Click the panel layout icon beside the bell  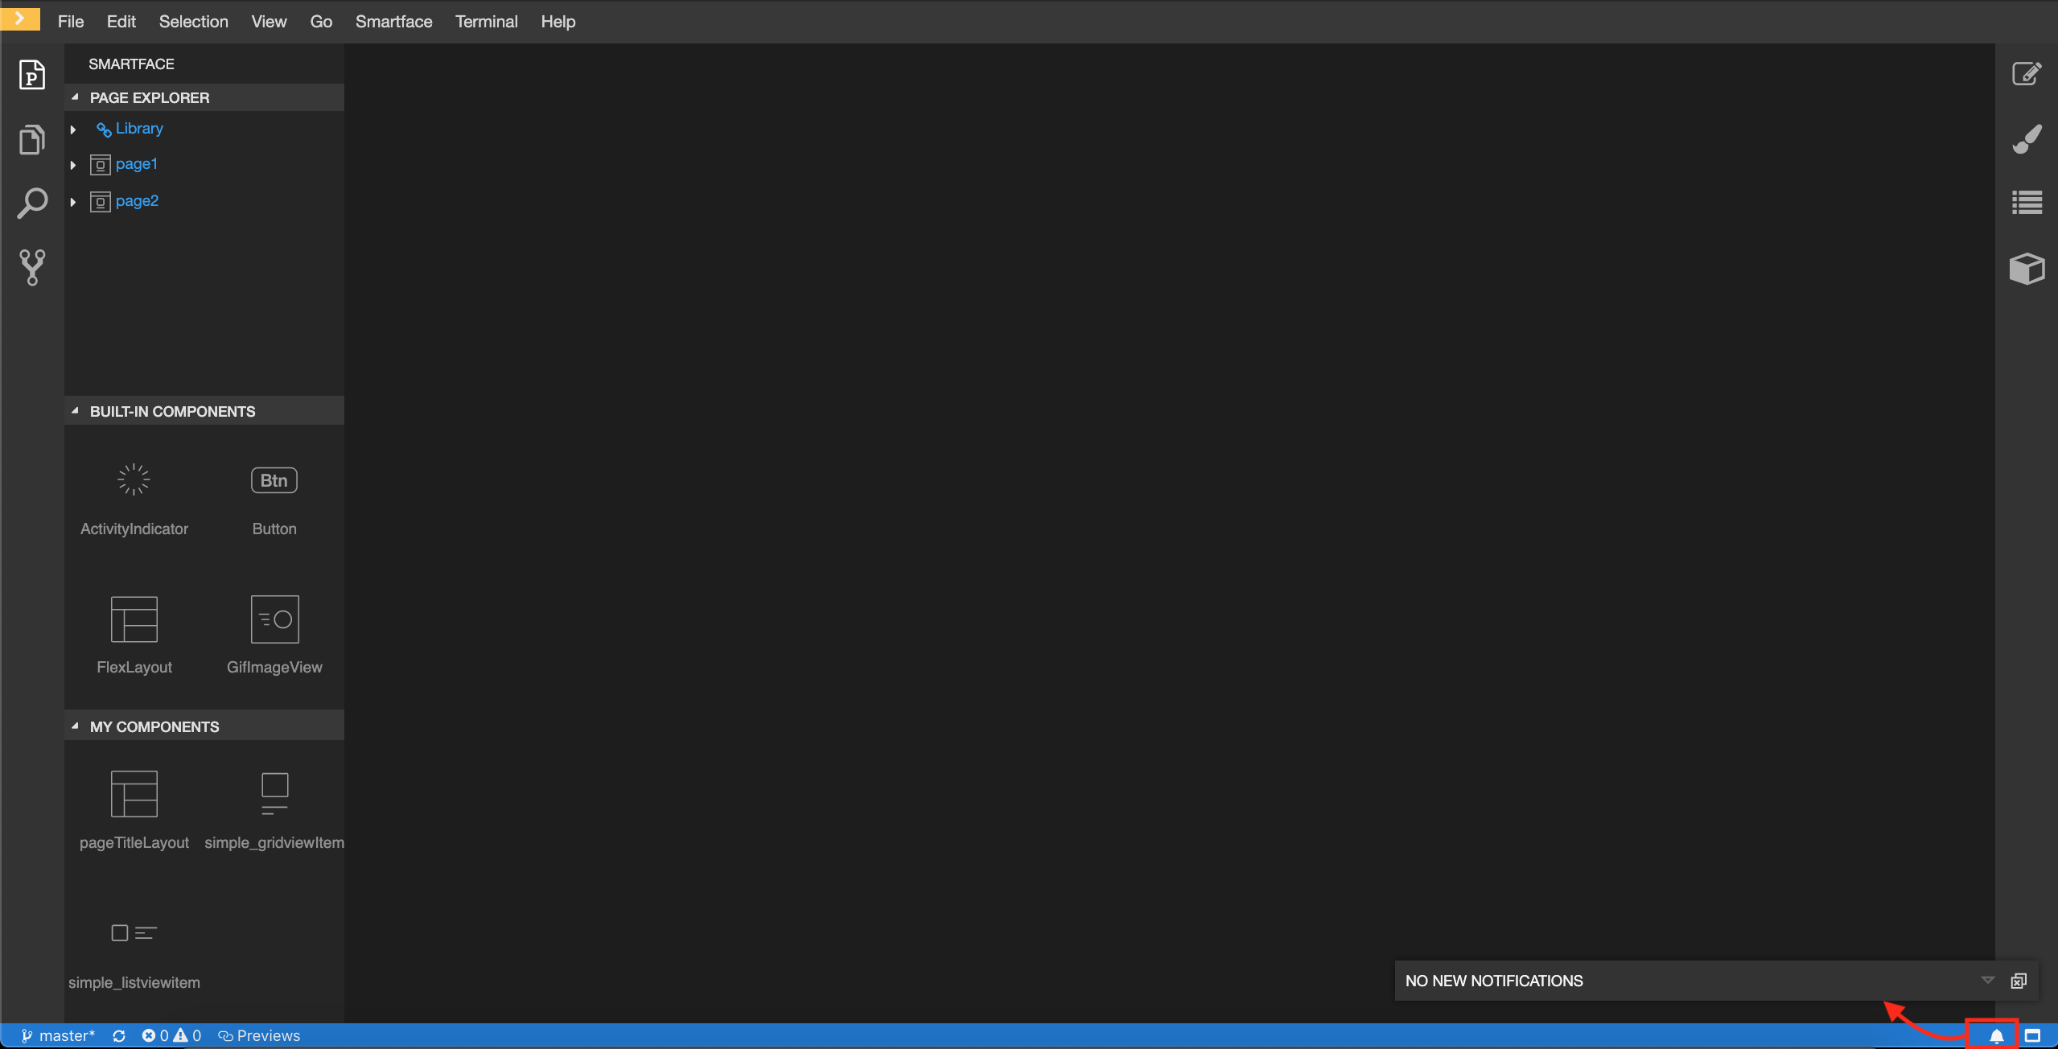click(2033, 1036)
